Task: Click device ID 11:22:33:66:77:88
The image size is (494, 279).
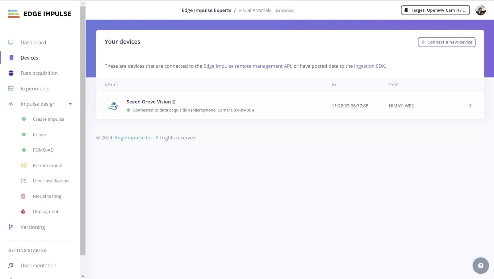Action: [x=350, y=106]
